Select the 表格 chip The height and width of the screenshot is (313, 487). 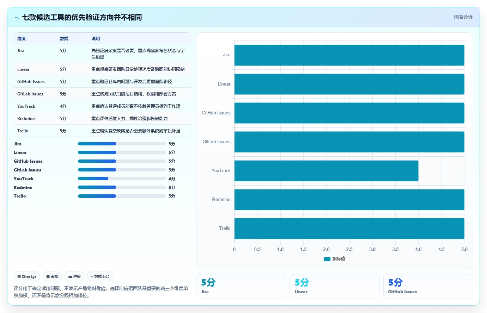coord(52,276)
